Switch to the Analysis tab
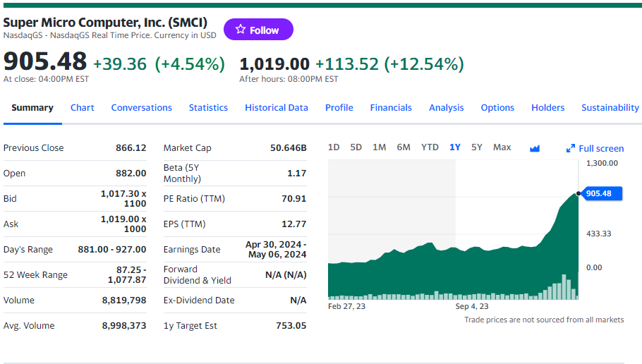 (447, 108)
